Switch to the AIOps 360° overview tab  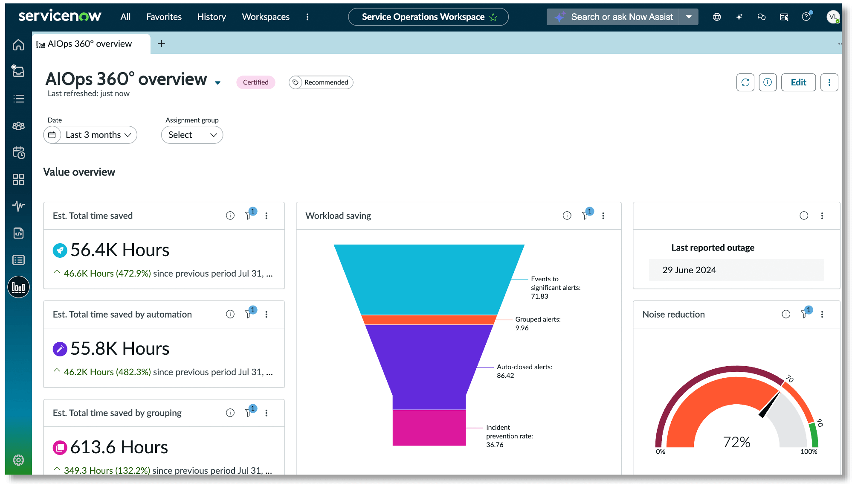click(x=90, y=44)
